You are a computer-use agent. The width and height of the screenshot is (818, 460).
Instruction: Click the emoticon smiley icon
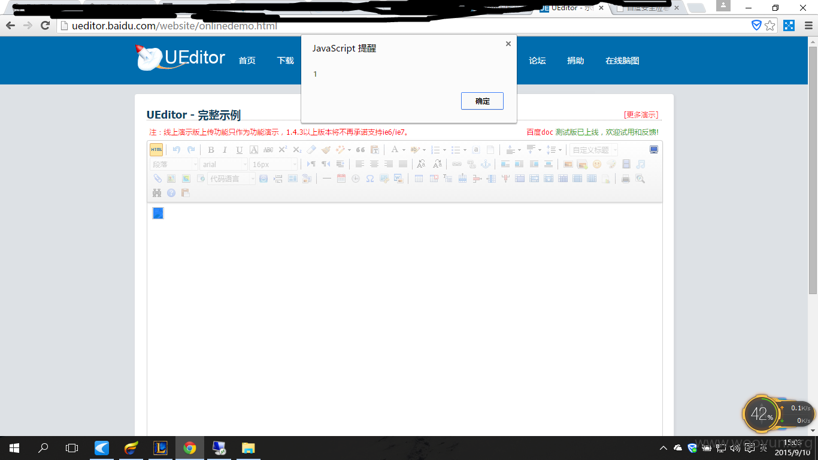pos(597,164)
